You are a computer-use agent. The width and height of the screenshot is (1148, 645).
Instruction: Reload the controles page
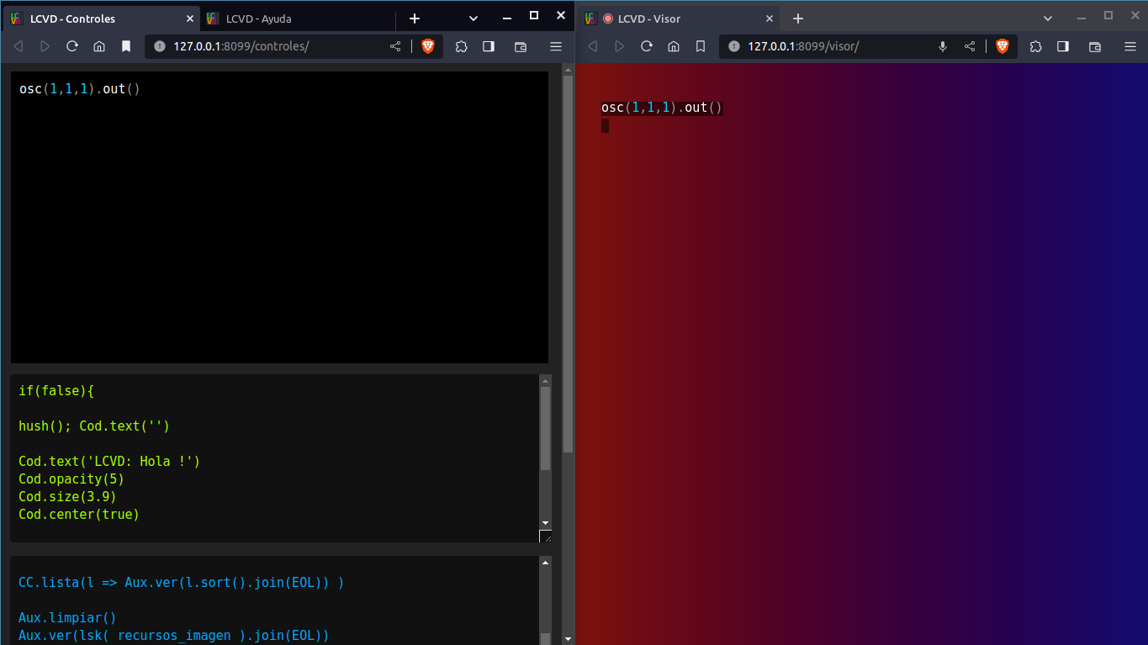click(72, 46)
